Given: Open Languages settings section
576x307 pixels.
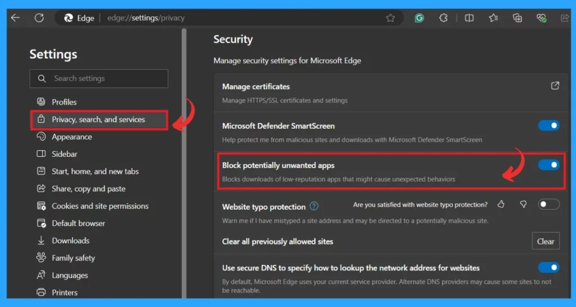Looking at the screenshot, I should tap(70, 275).
